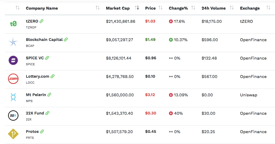Click the Uniswap exchange cell
275x144 pixels.
click(x=248, y=95)
